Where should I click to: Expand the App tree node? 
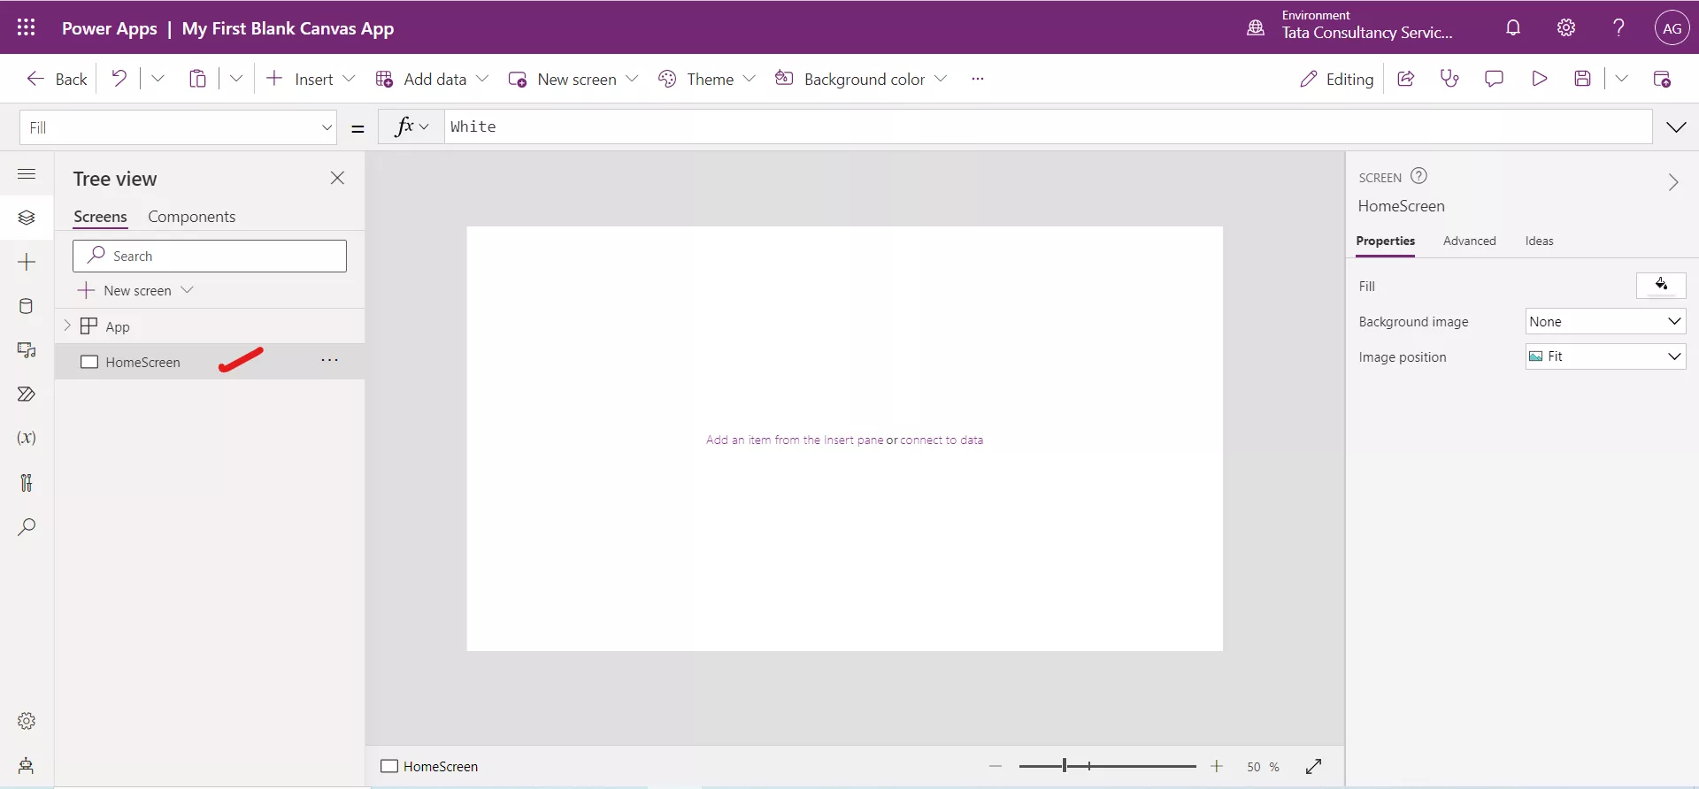[67, 326]
